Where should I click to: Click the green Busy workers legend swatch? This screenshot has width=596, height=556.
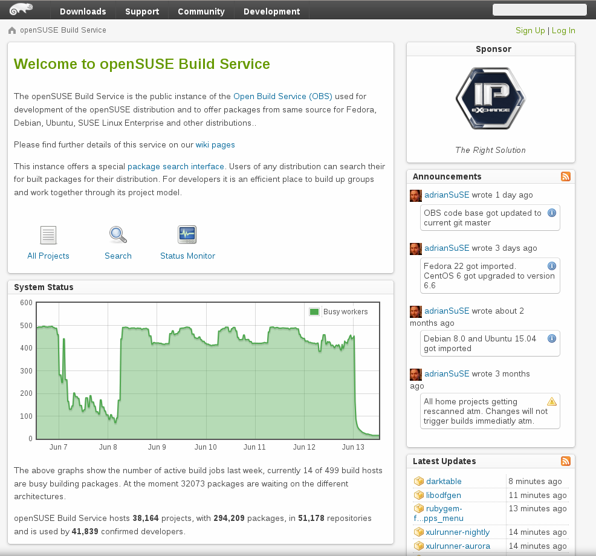coord(314,312)
